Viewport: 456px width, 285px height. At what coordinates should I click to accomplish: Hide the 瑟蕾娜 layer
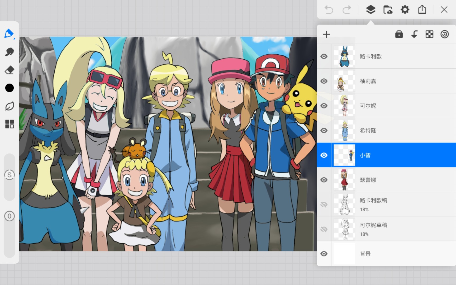[x=324, y=180]
